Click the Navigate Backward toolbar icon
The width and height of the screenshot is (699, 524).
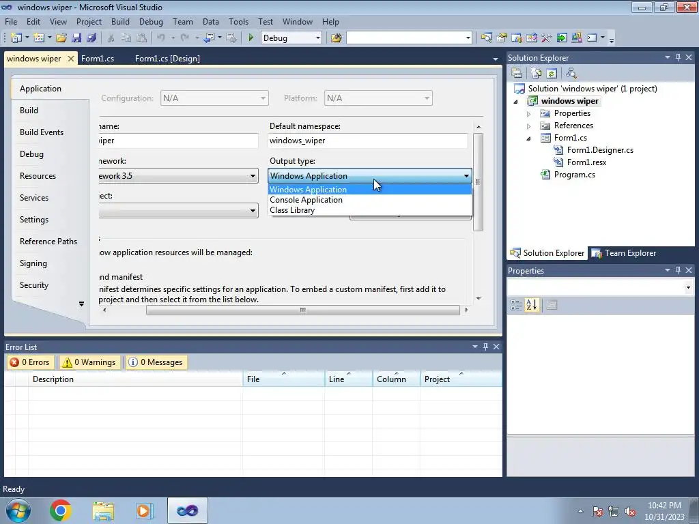click(209, 38)
